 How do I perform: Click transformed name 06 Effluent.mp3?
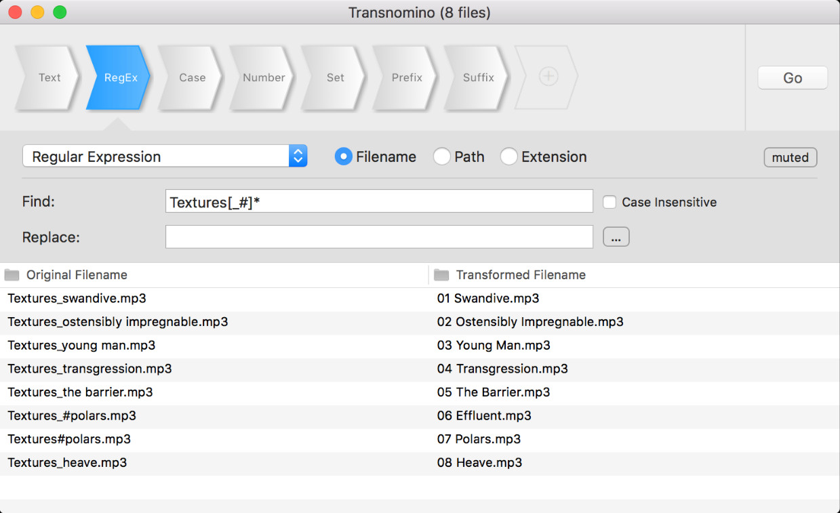pos(484,415)
